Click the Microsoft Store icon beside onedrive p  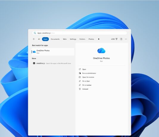coord(34,63)
